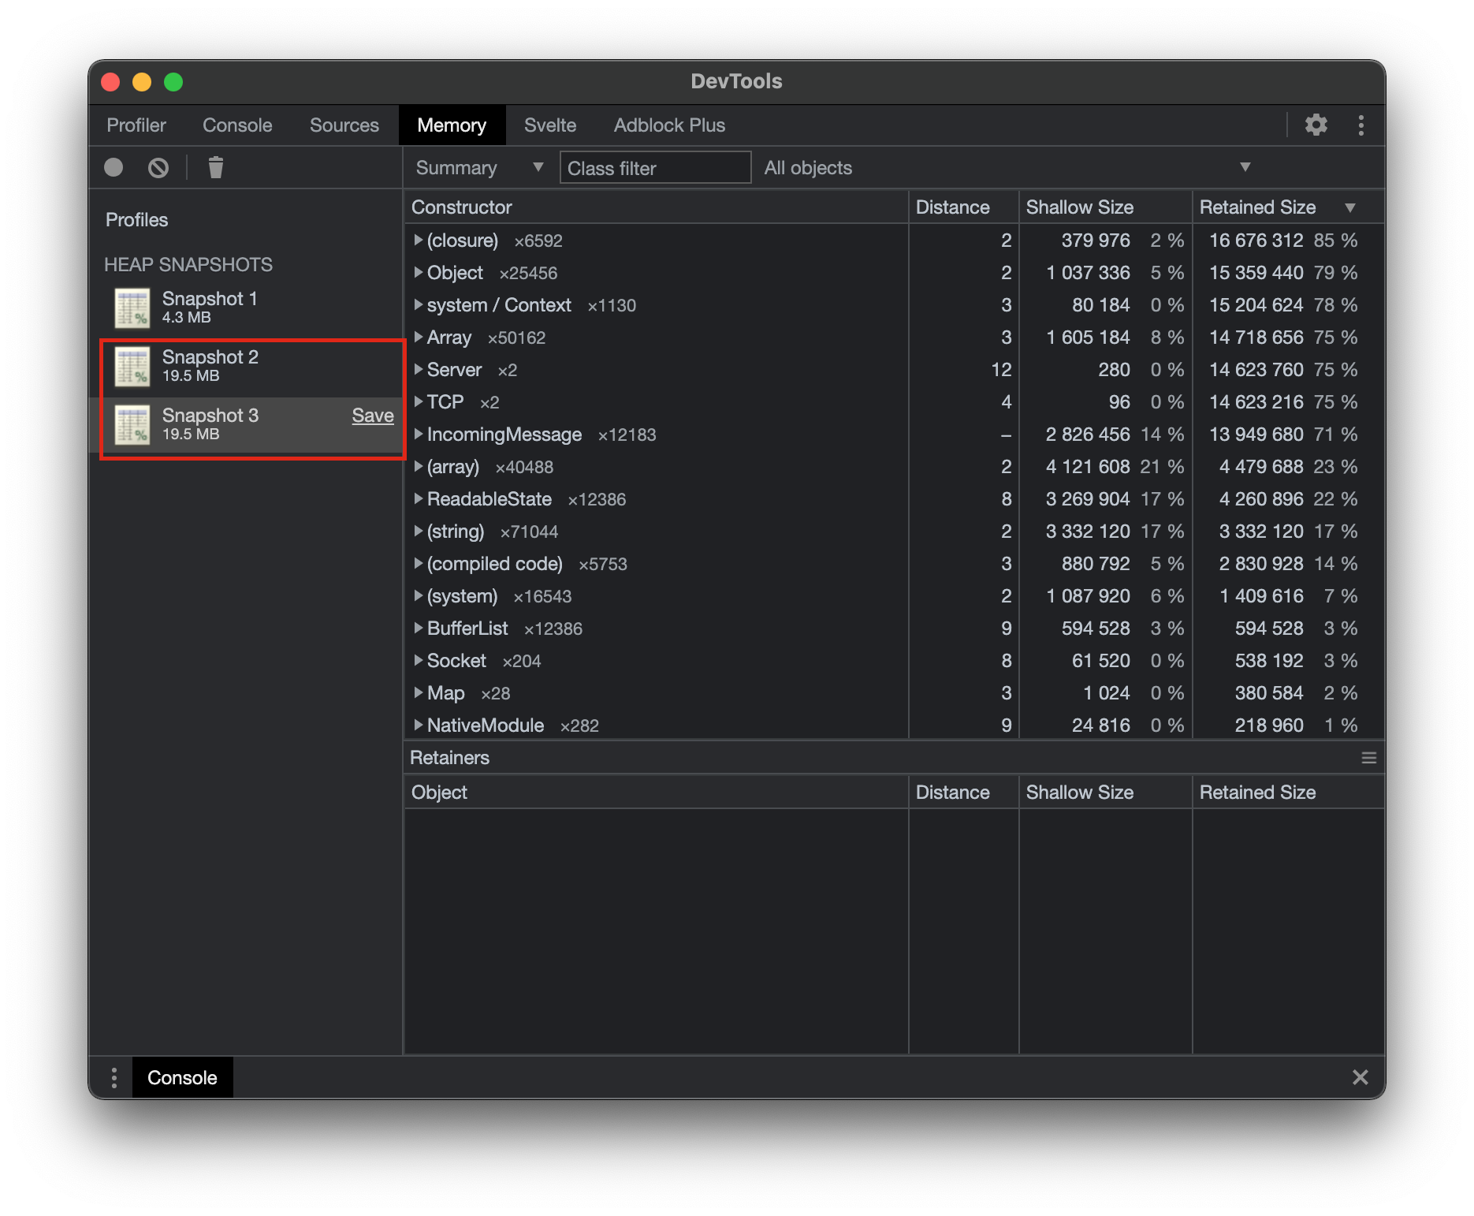
Task: Switch to the Profiler tab
Action: point(136,125)
